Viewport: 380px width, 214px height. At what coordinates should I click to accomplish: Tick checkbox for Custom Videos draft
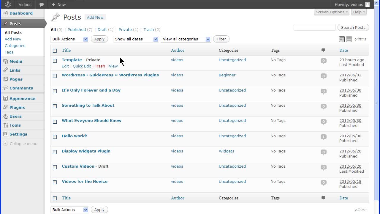[x=55, y=167]
